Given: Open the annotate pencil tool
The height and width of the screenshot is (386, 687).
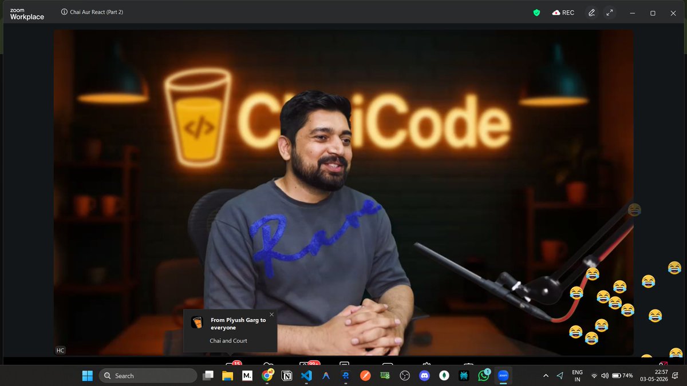Looking at the screenshot, I should pyautogui.click(x=591, y=13).
